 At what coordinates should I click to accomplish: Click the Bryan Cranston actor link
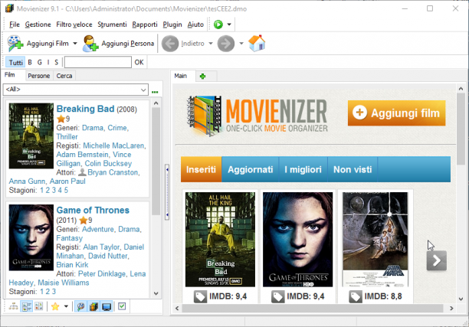coord(113,172)
